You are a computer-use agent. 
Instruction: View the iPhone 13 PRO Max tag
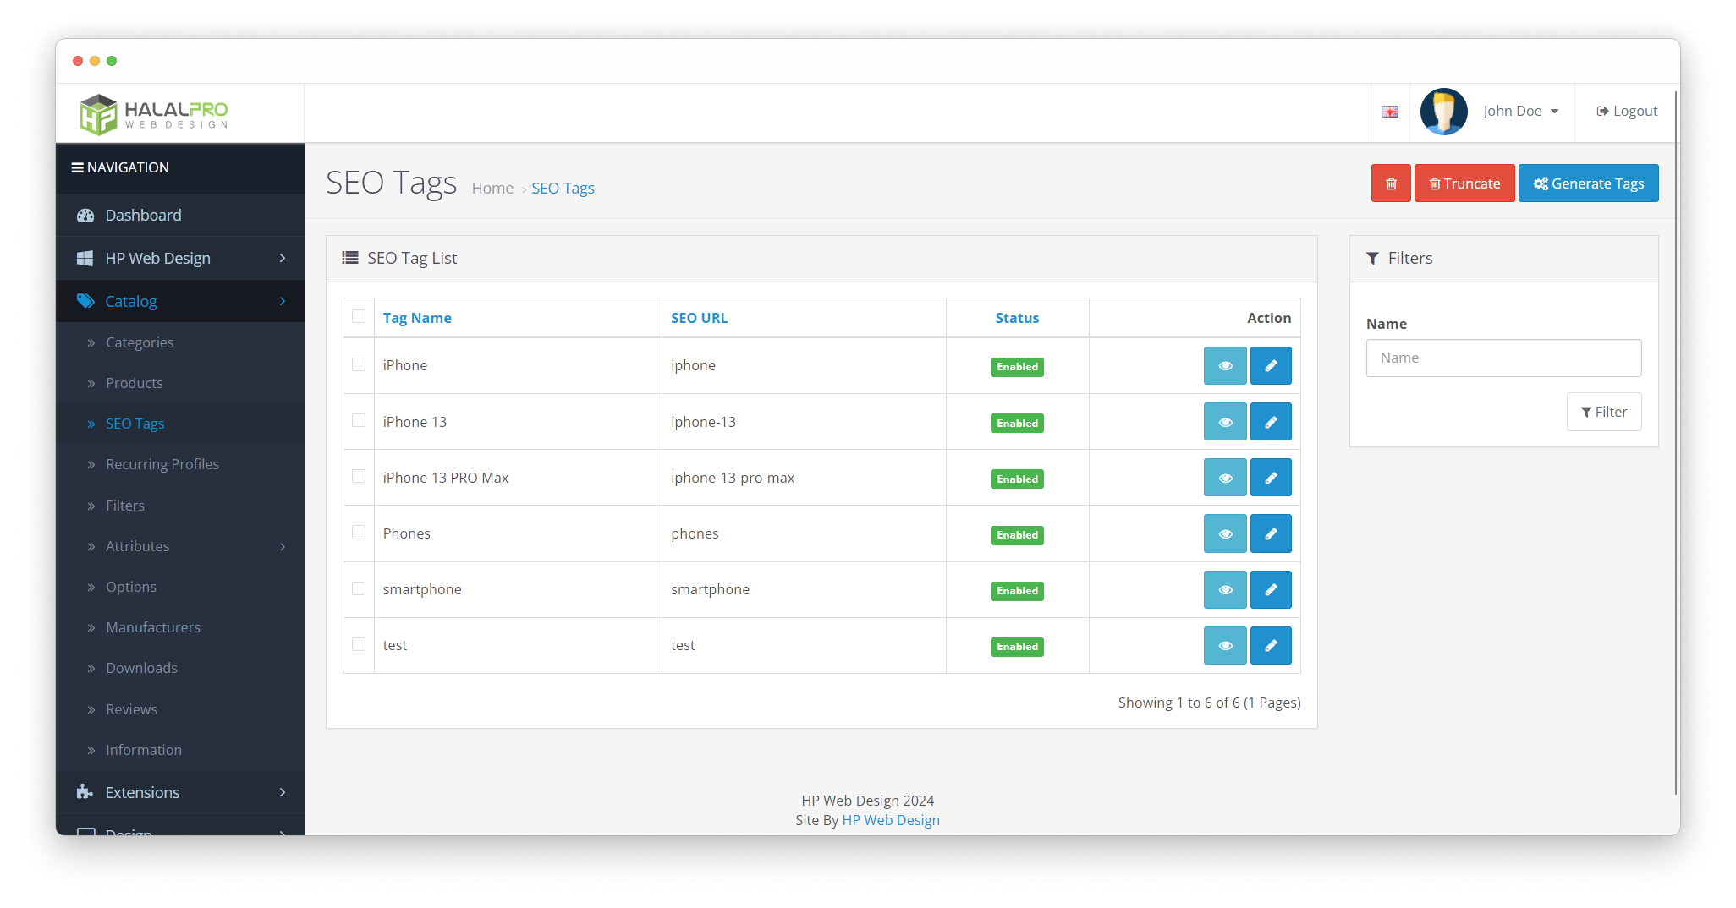[1225, 478]
